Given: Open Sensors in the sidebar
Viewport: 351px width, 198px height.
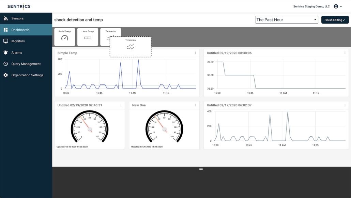Looking at the screenshot, I should pyautogui.click(x=26, y=18).
